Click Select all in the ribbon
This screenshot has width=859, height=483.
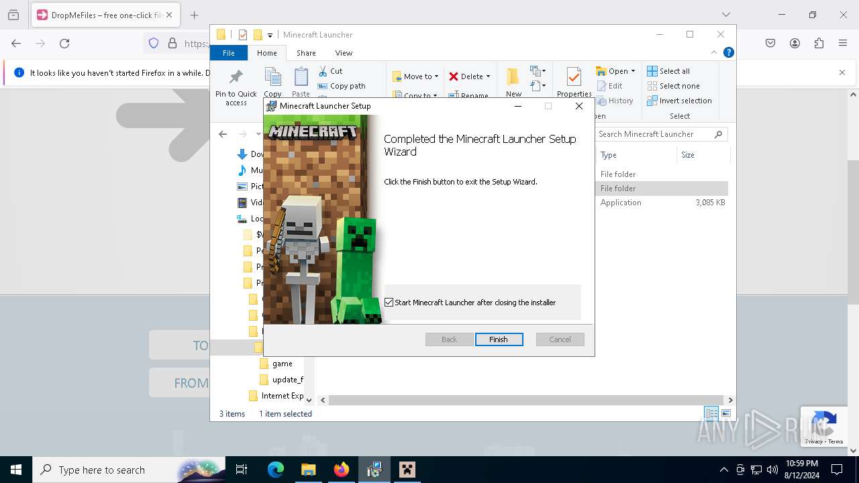click(668, 71)
